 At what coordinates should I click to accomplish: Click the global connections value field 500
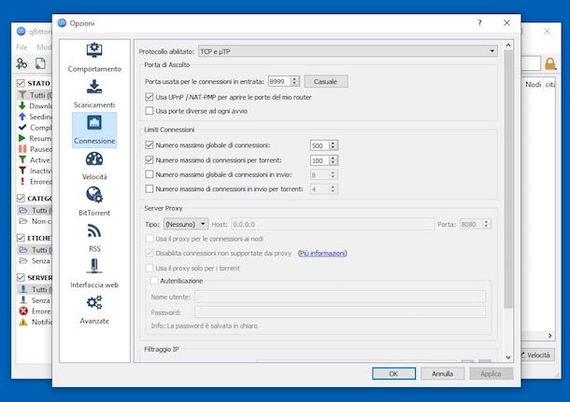click(320, 146)
